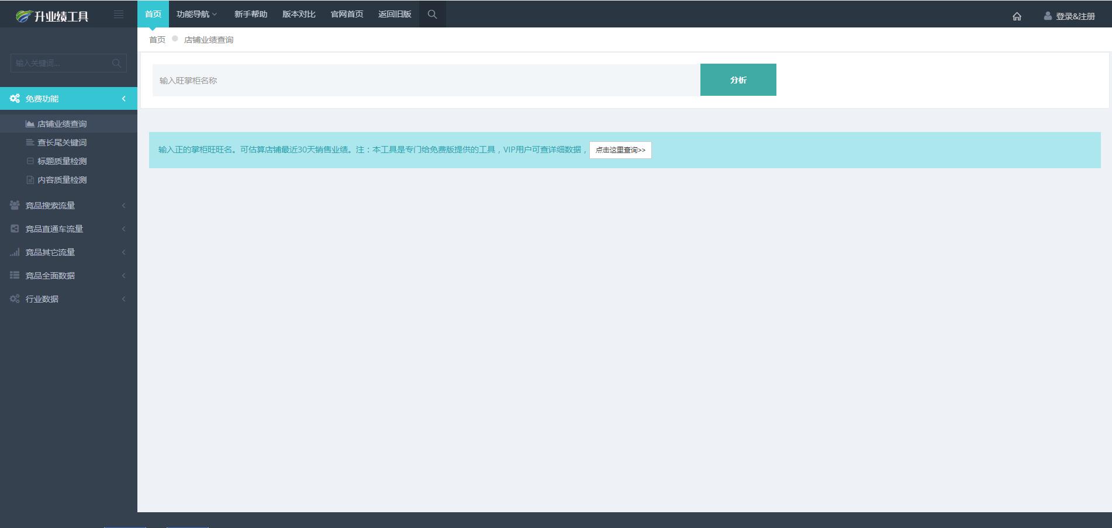Select the chart icon next to 店铺业绩查询

(29, 123)
